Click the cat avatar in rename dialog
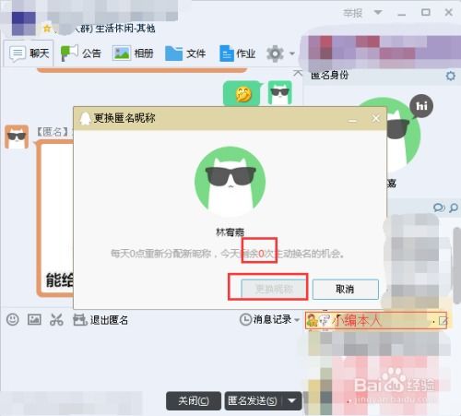461x416 pixels. point(230,182)
